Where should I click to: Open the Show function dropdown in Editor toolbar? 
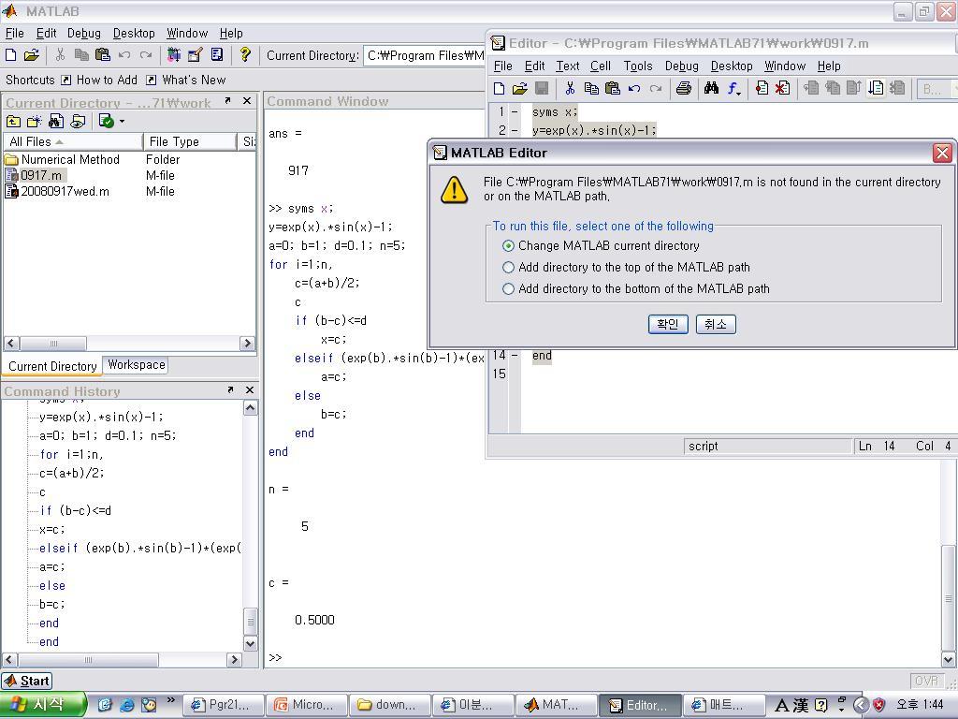click(734, 89)
